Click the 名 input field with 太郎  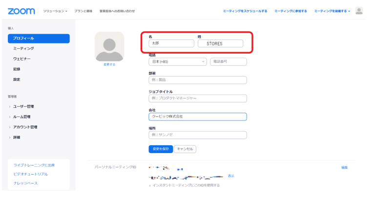(171, 43)
